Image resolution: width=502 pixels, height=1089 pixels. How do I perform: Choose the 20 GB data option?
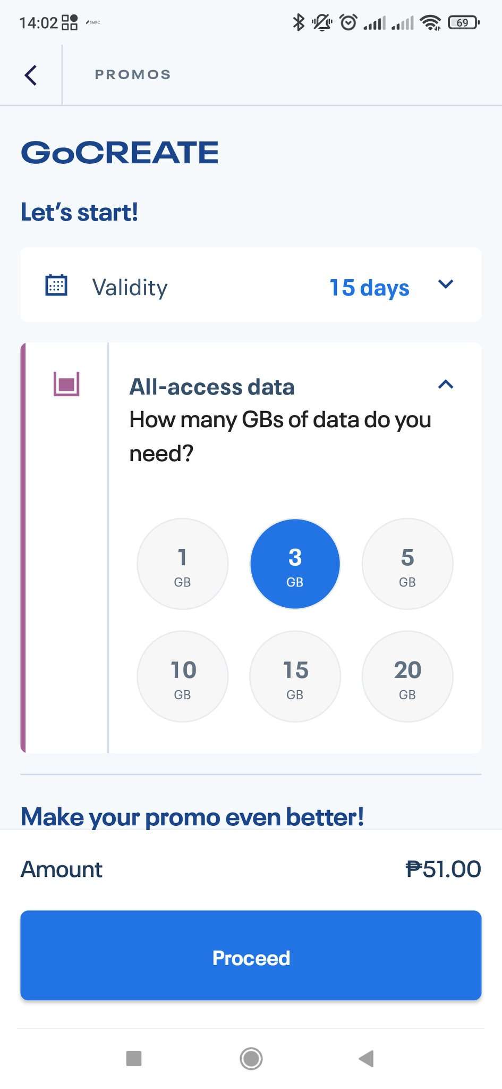407,676
